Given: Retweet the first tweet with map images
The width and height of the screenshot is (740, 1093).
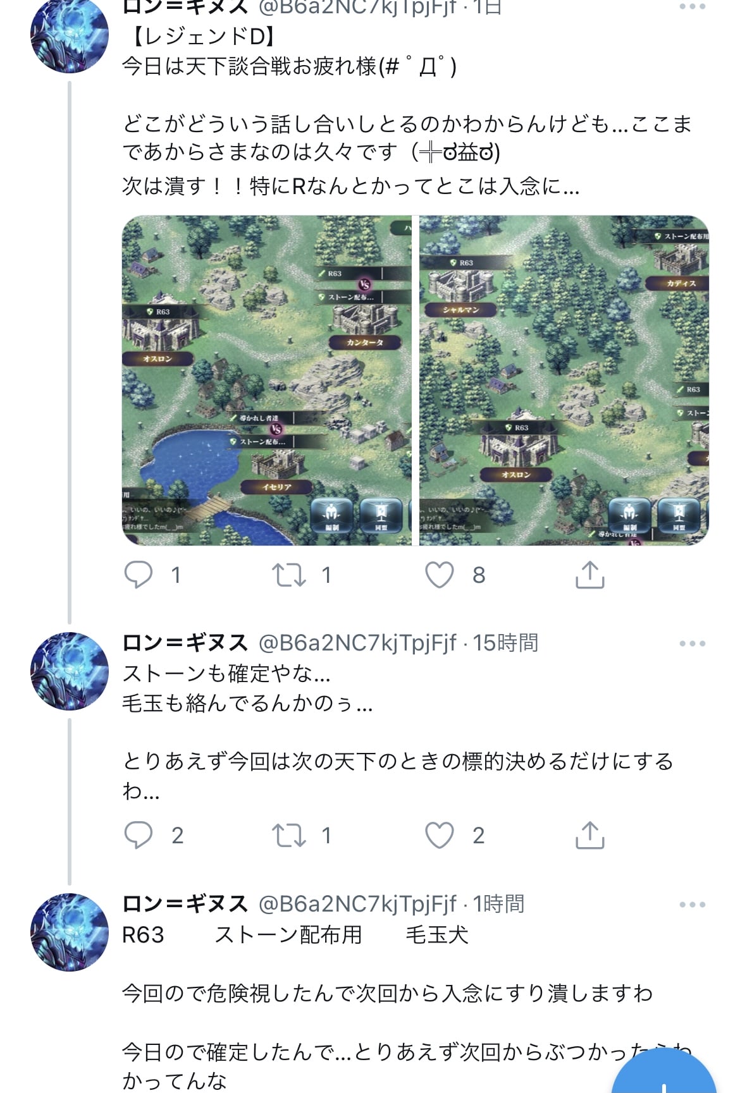Looking at the screenshot, I should point(289,575).
